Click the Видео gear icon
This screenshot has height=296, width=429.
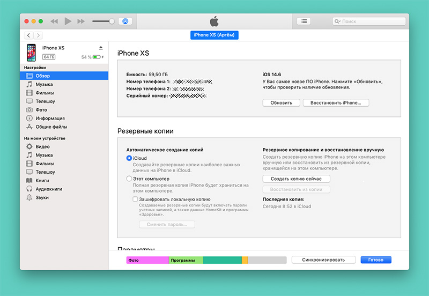pyautogui.click(x=29, y=146)
